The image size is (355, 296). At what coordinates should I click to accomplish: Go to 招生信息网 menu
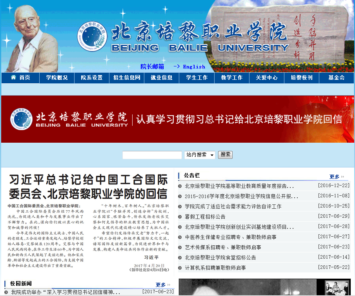coord(127,78)
